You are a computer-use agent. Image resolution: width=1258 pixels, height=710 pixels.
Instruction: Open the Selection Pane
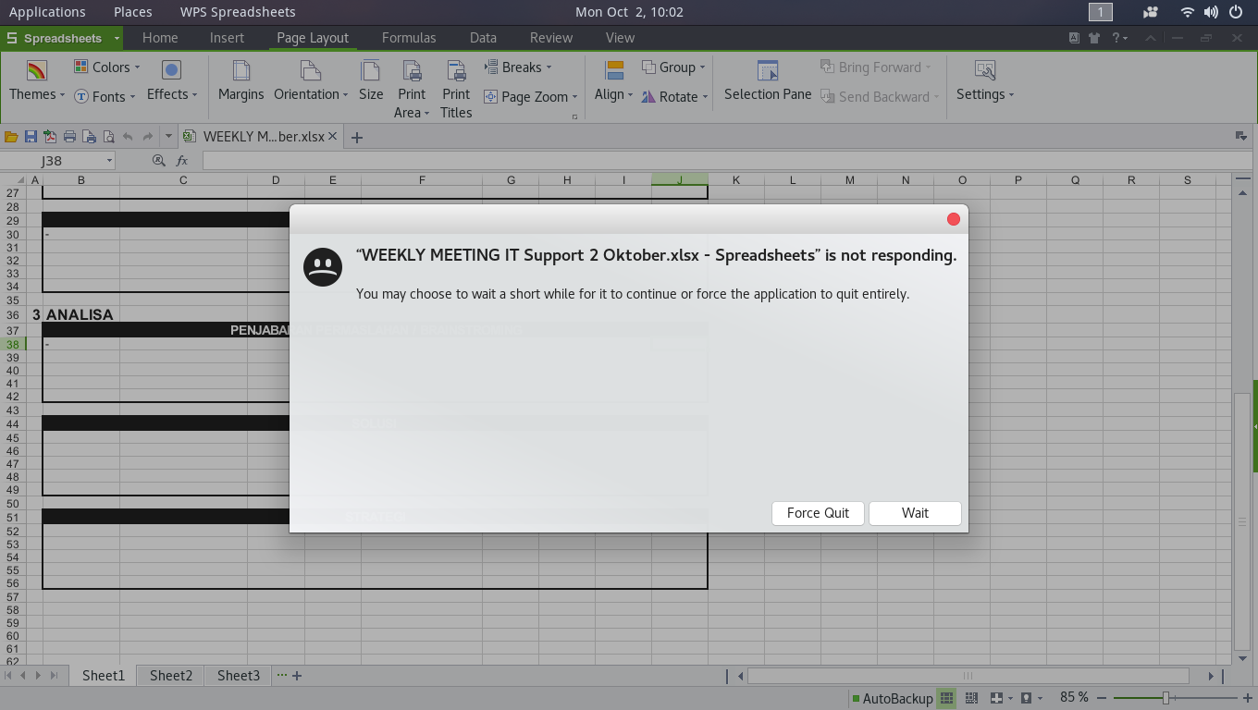pyautogui.click(x=768, y=80)
